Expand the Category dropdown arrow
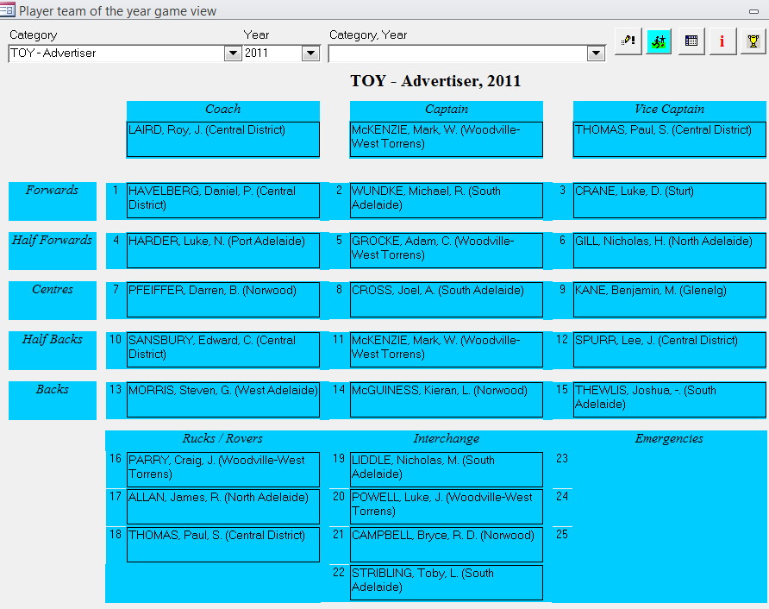The width and height of the screenshot is (769, 609). tap(233, 53)
